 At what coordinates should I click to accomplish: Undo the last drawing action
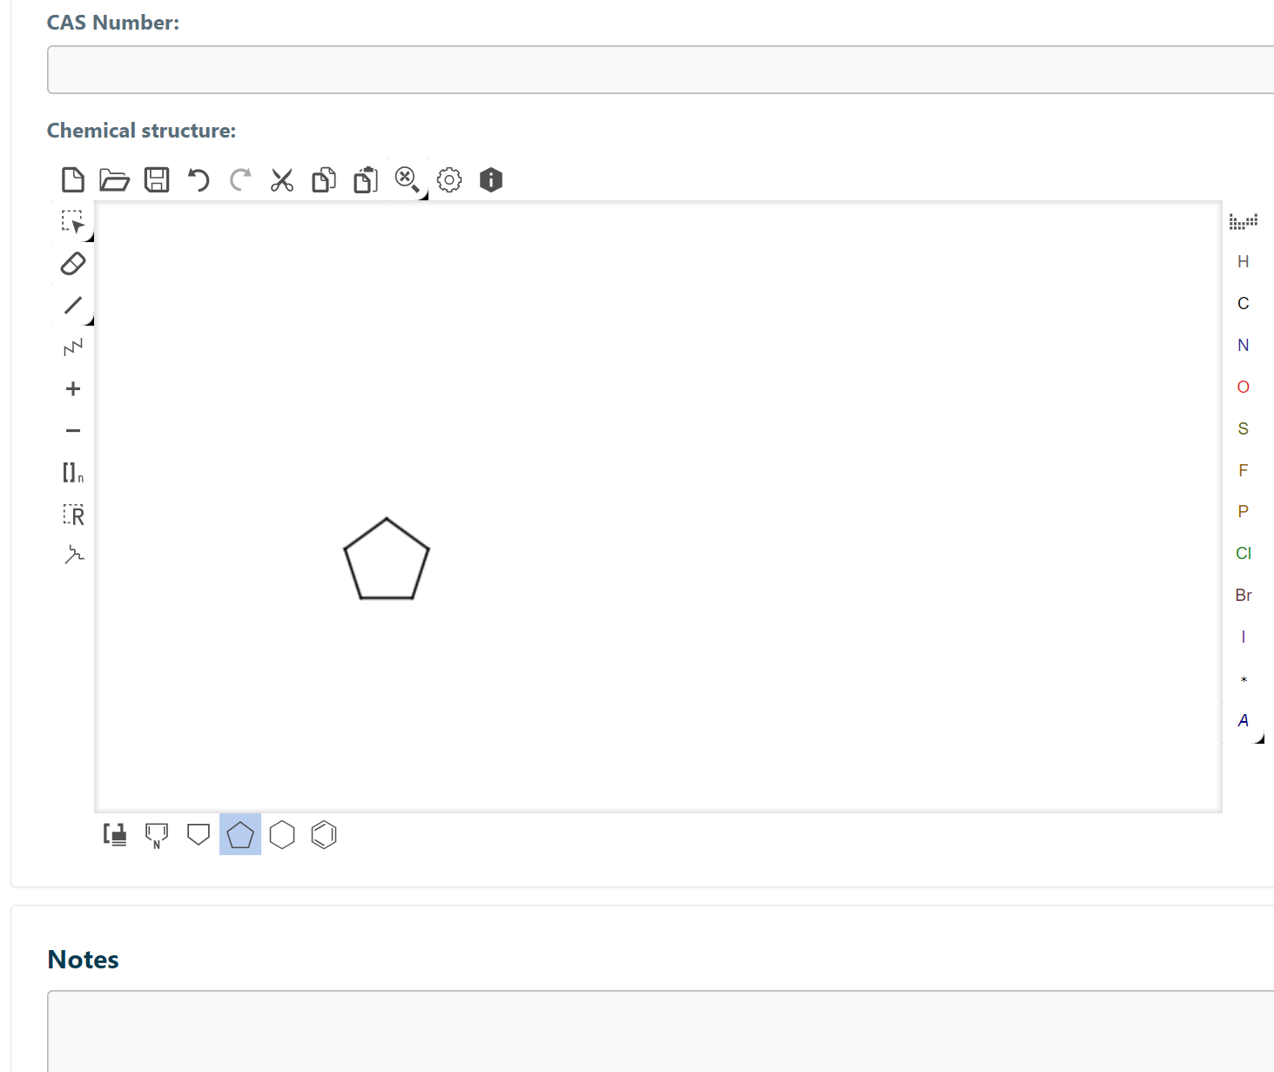(x=199, y=180)
